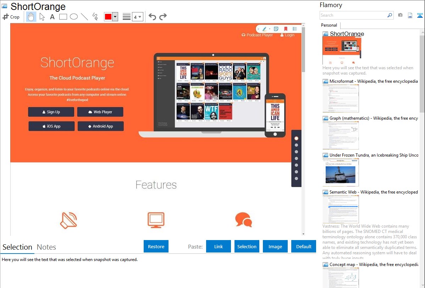Click the iOS App button

(51, 126)
